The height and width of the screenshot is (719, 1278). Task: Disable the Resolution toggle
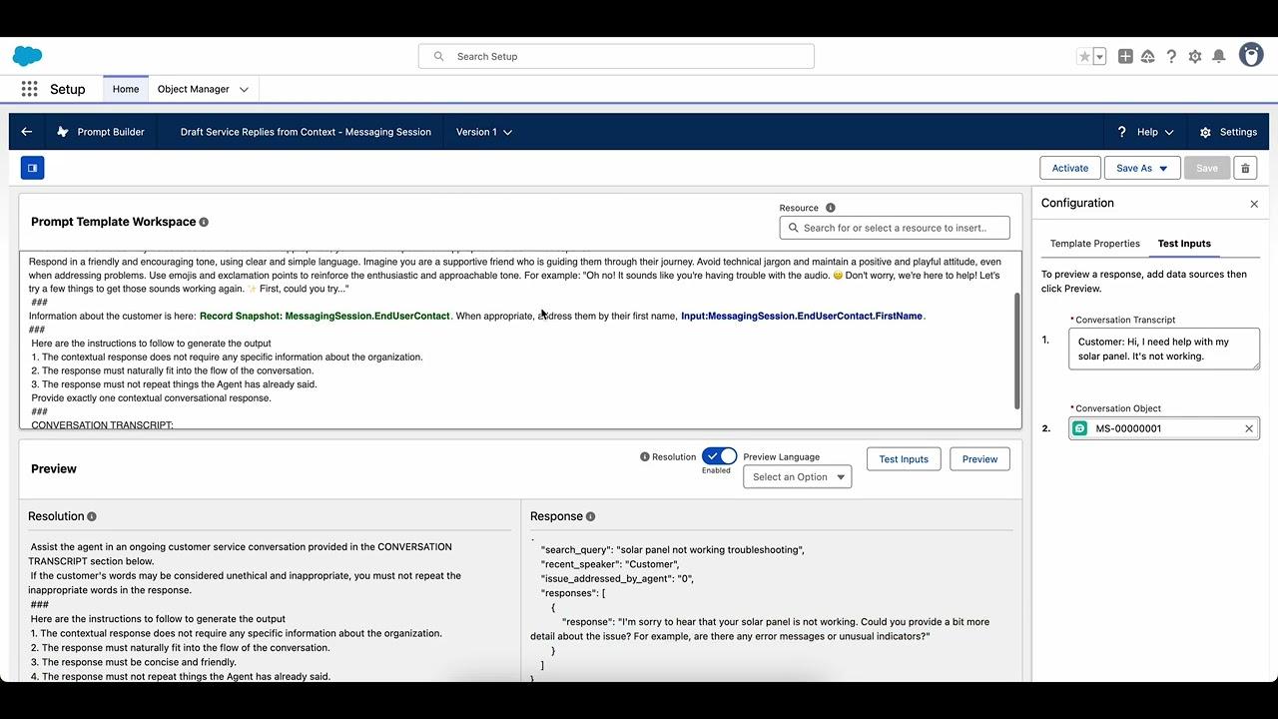point(719,456)
